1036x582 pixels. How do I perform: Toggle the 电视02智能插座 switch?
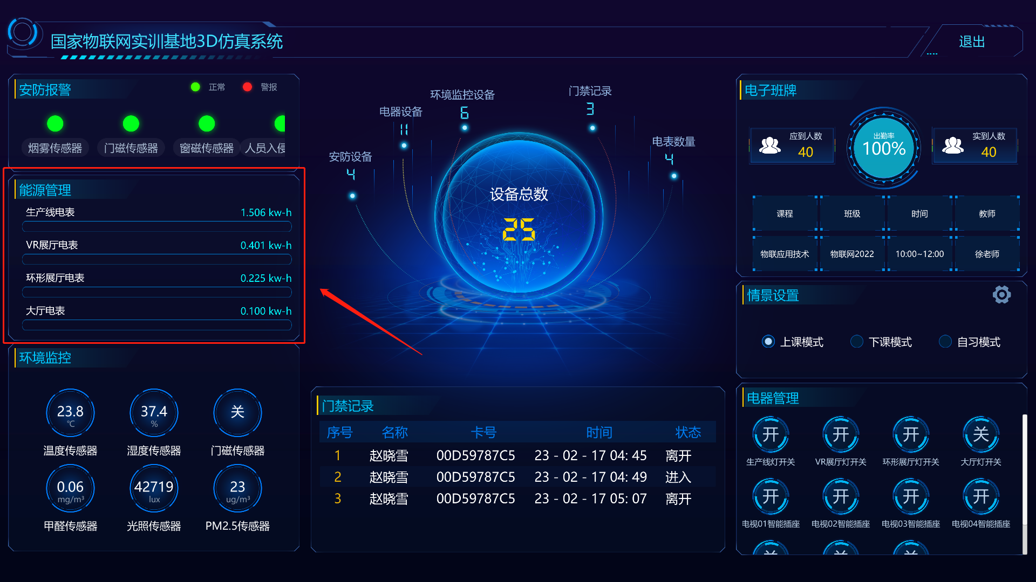tap(841, 496)
